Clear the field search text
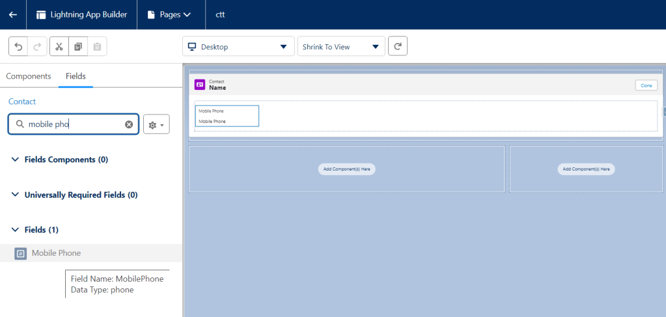666x317 pixels. (x=129, y=124)
